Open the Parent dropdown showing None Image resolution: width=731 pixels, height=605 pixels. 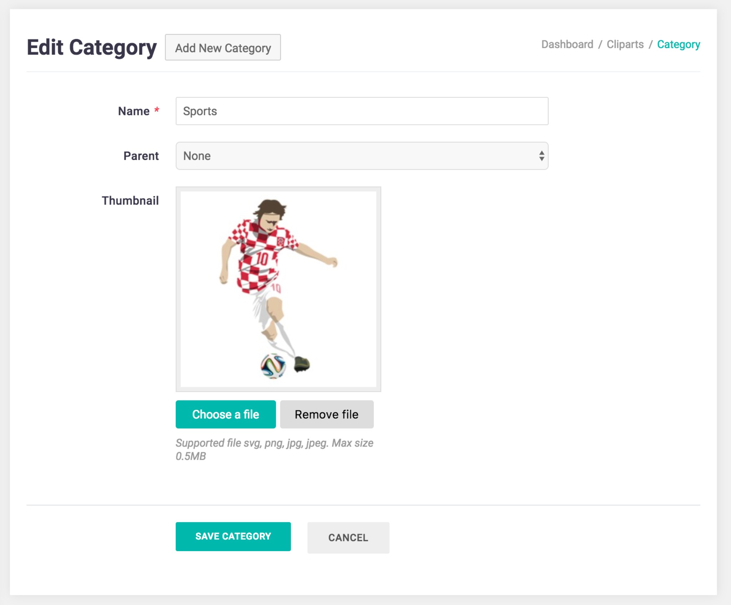[357, 156]
